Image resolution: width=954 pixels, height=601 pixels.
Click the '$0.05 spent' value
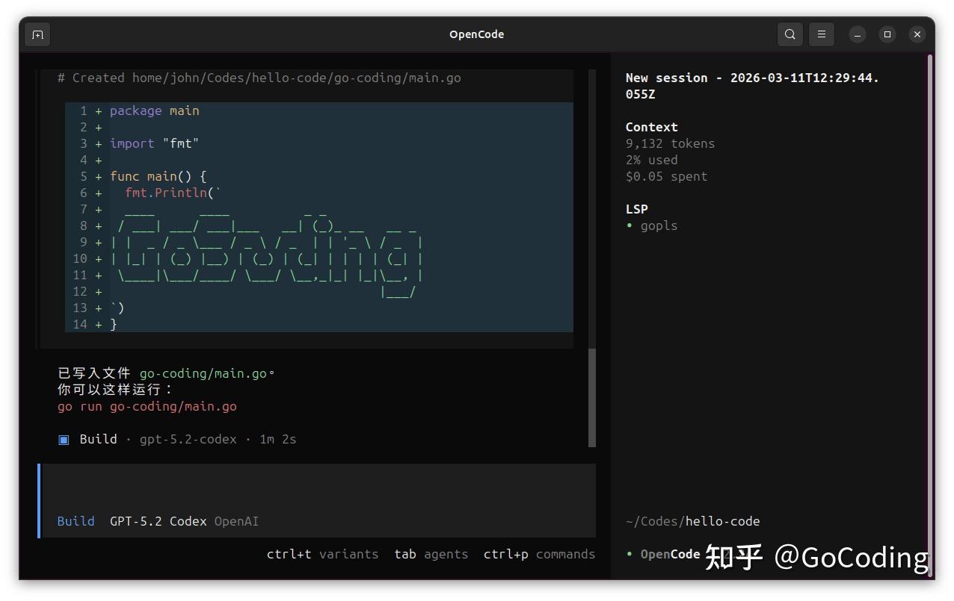tap(666, 176)
